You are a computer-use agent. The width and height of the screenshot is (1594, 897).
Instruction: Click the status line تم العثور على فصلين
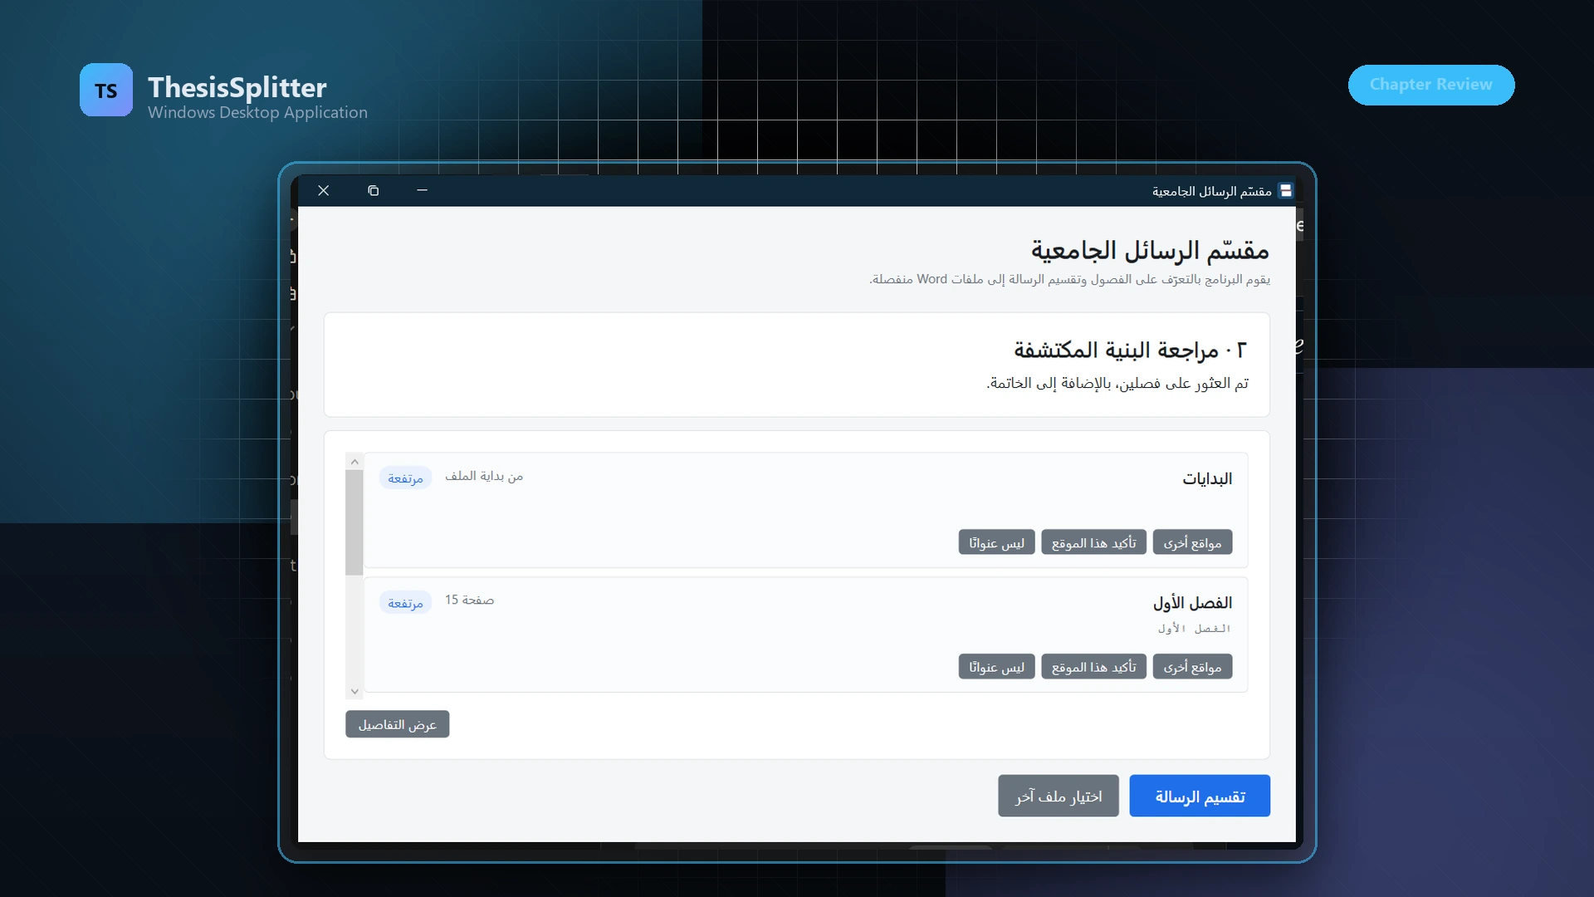[x=1117, y=383]
